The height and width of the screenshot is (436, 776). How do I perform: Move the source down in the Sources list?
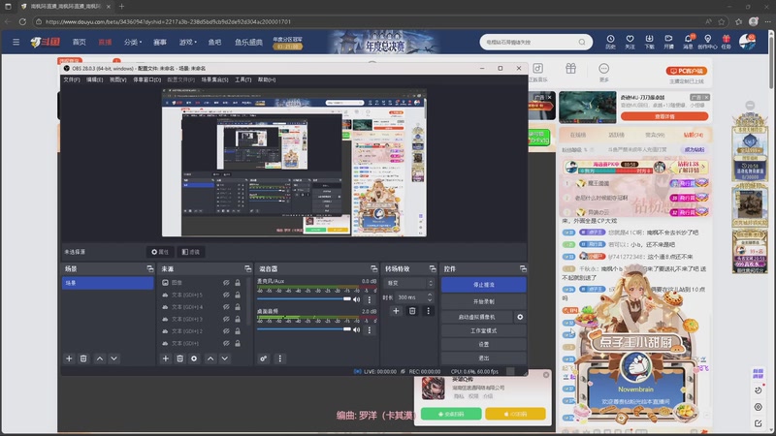(x=225, y=358)
